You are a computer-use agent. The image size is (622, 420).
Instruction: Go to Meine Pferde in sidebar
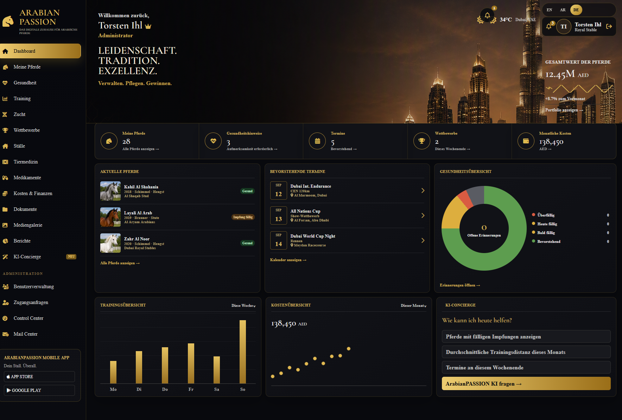click(40, 67)
